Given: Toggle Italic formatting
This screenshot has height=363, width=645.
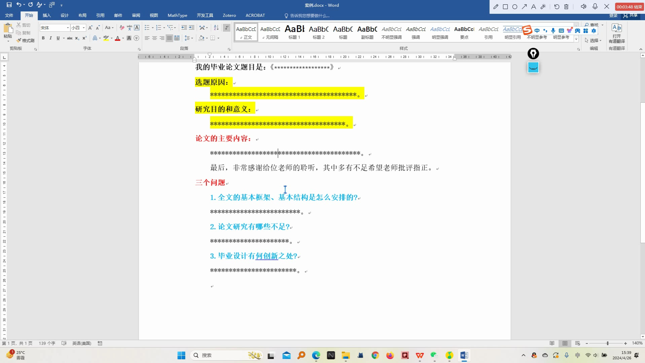Looking at the screenshot, I should 50,38.
